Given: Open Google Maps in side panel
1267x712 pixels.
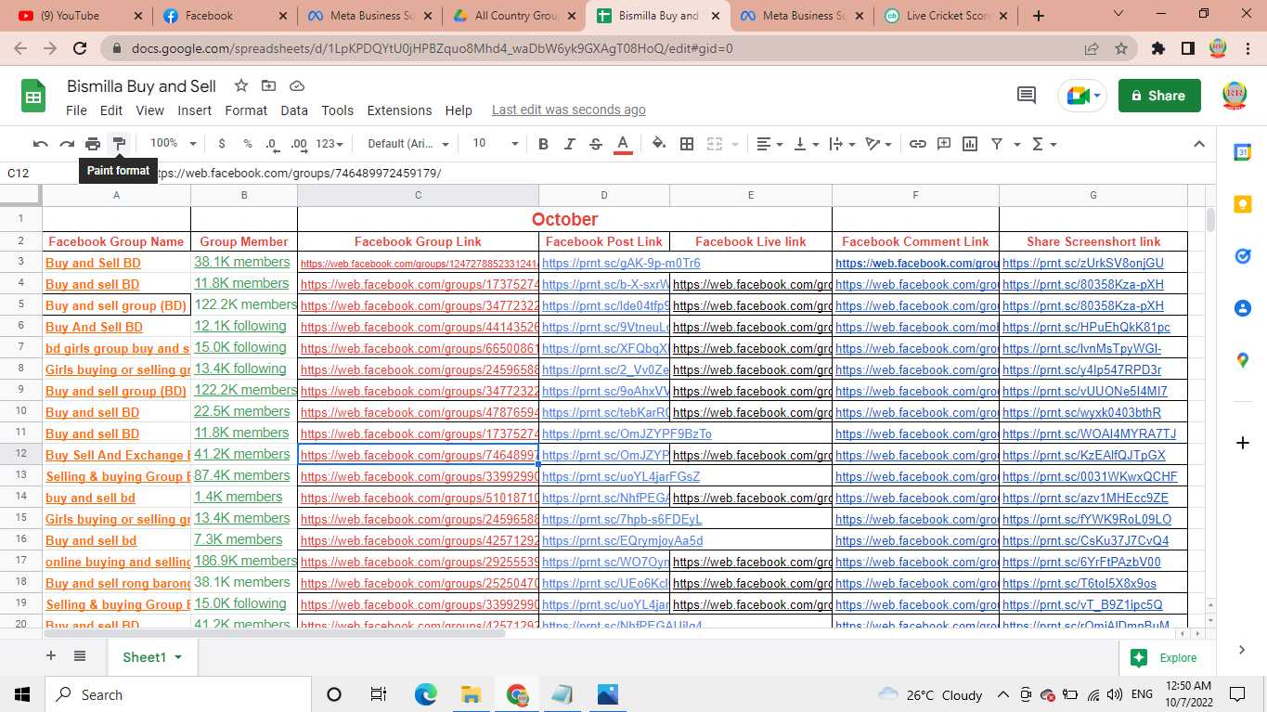Looking at the screenshot, I should point(1243,360).
